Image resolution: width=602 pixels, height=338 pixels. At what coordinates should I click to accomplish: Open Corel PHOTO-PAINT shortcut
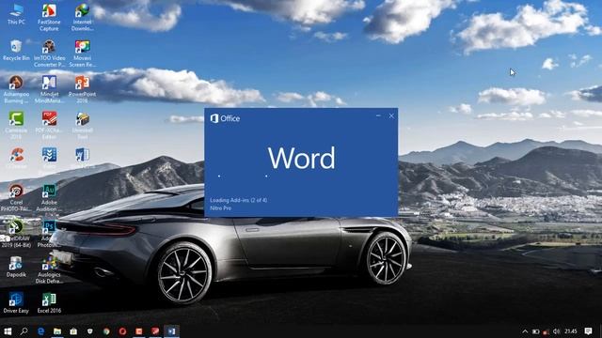[16, 197]
